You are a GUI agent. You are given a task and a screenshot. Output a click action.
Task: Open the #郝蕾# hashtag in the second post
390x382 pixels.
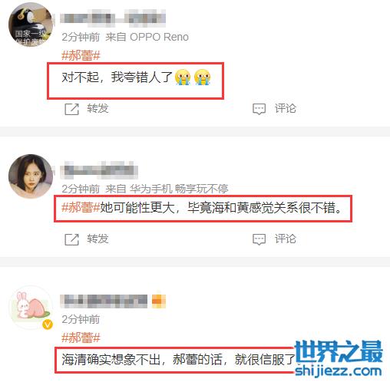pos(81,207)
